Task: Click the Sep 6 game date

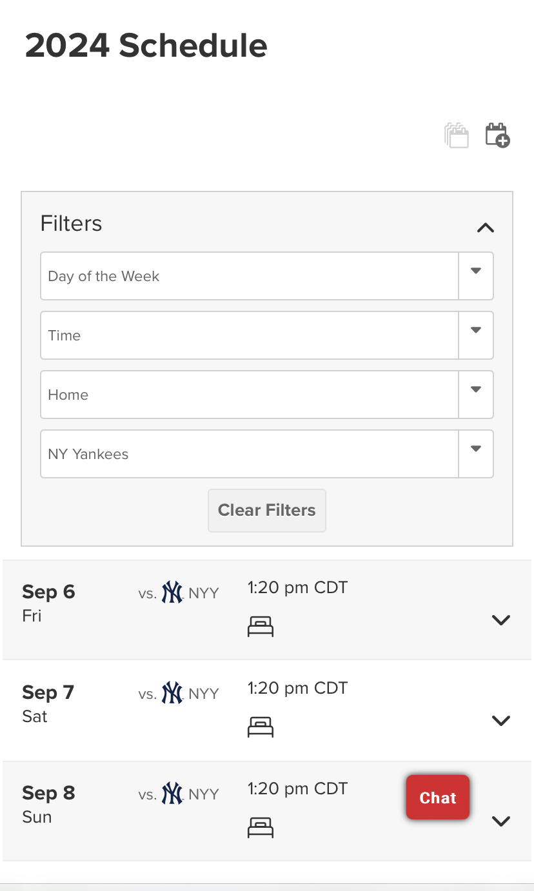Action: click(x=48, y=592)
